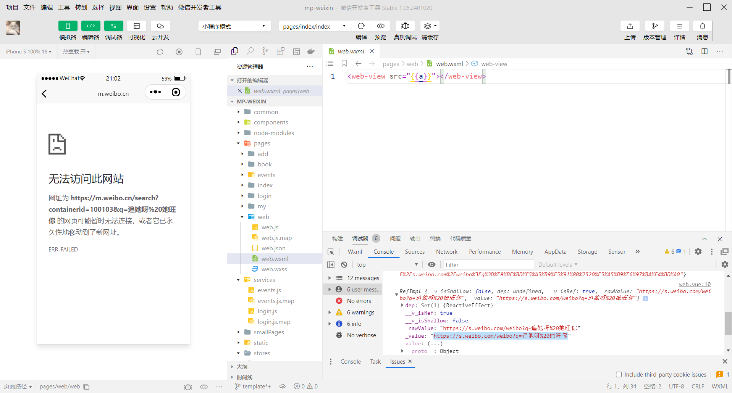Open the clear cache (清缓存) menu
This screenshot has height=393, width=732.
pyautogui.click(x=430, y=26)
